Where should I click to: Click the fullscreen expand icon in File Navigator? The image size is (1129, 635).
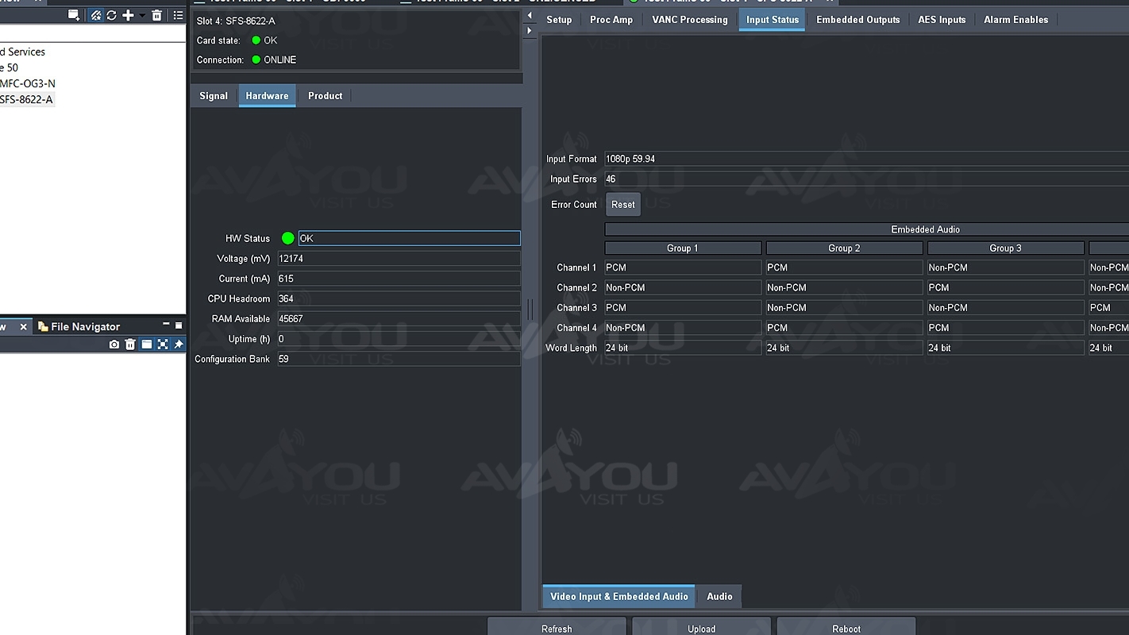tap(163, 344)
